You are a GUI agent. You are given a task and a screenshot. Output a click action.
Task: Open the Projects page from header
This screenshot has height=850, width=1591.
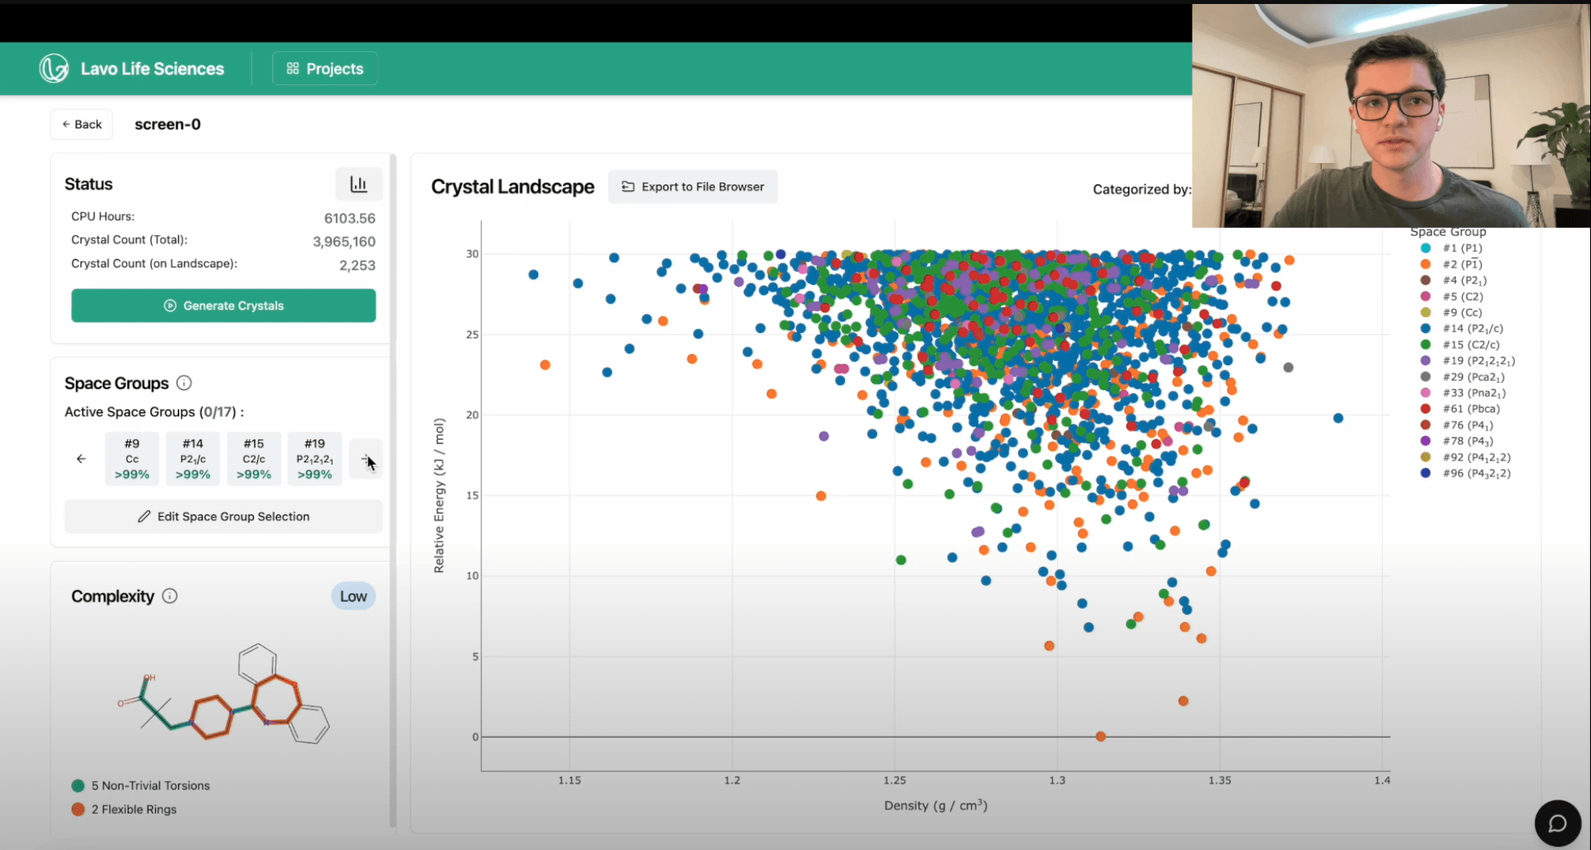click(325, 69)
